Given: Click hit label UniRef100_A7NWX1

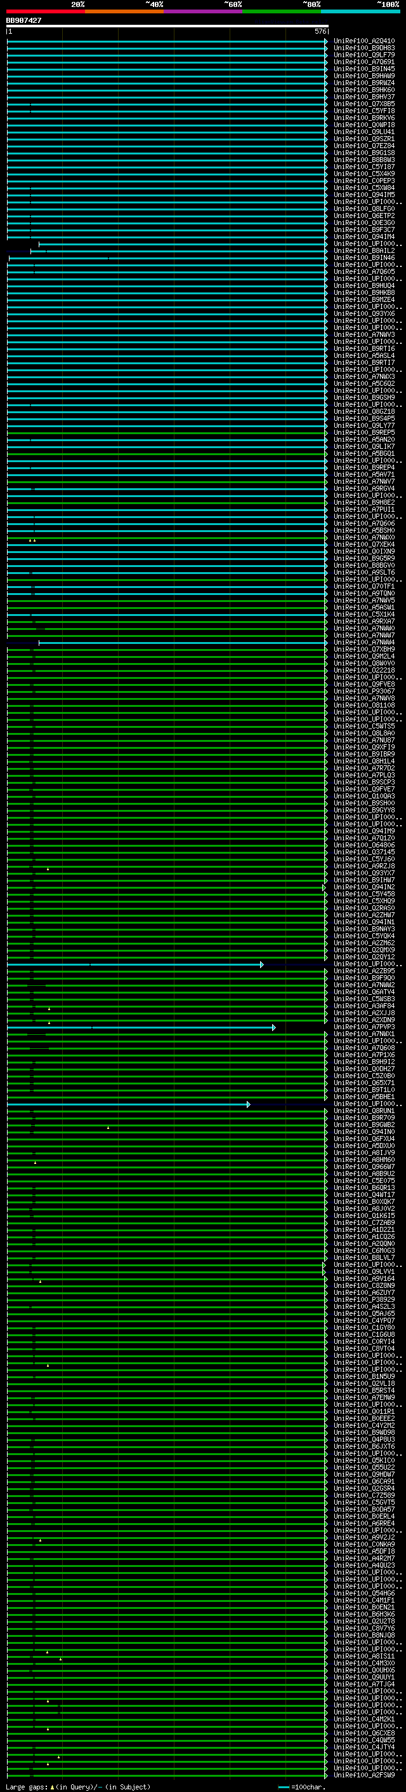Looking at the screenshot, I should point(363,1034).
